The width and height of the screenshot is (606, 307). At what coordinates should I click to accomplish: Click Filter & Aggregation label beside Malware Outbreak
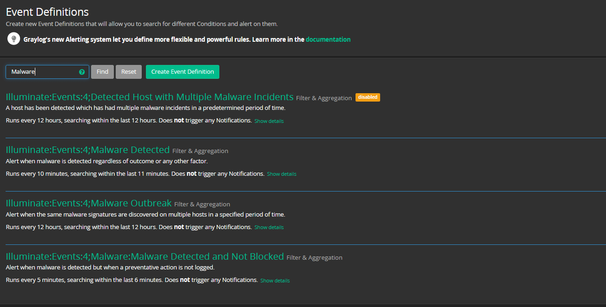pos(202,205)
